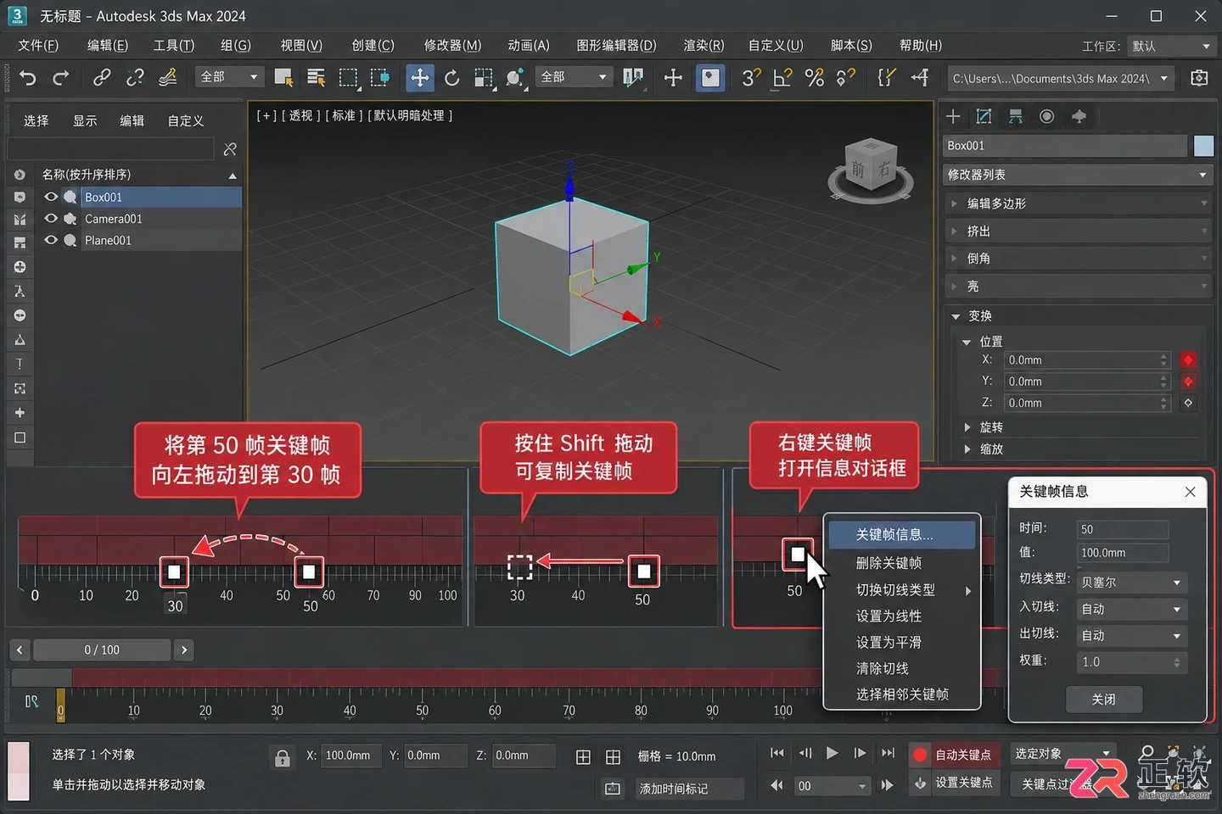Toggle the Z position keyframe diamond

coord(1188,404)
